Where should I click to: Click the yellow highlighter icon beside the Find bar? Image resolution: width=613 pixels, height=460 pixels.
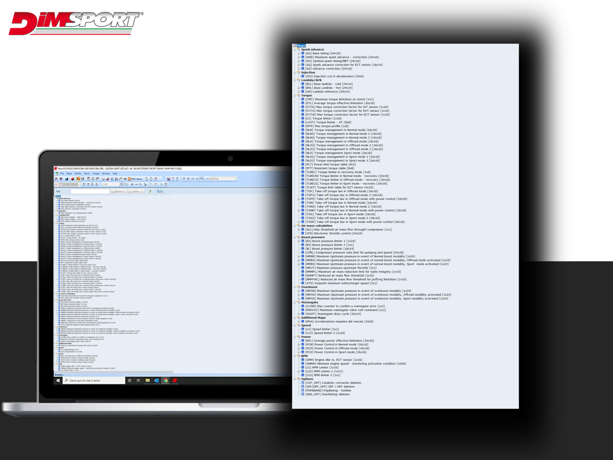coord(150,191)
